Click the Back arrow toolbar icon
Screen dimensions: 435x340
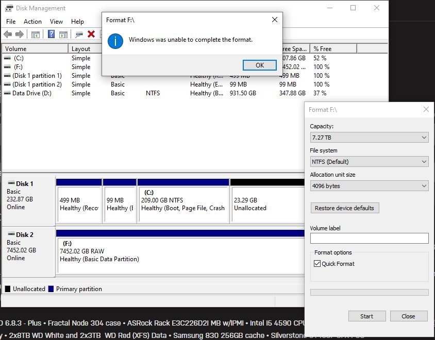pos(8,35)
